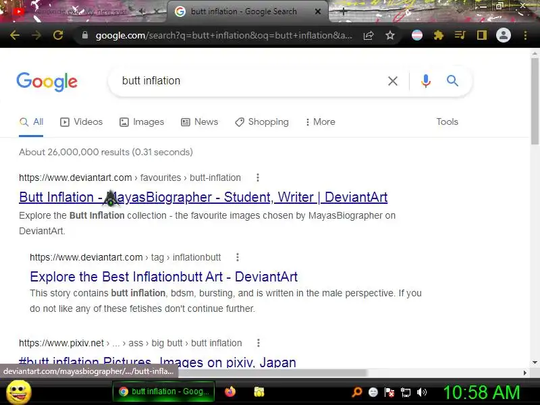This screenshot has width=540, height=405.
Task: Go back using the browser back arrow
Action: 14,35
